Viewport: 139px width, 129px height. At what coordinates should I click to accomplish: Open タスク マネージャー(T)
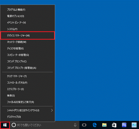28,76
